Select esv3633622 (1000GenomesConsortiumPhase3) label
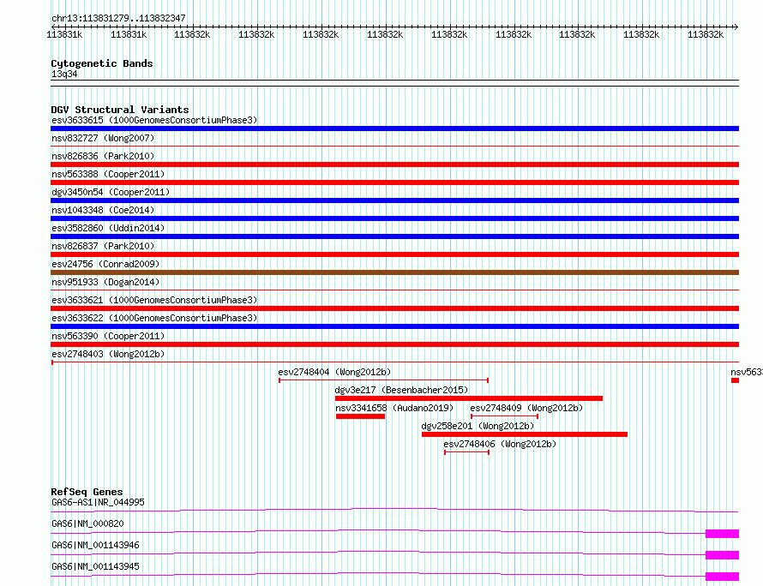Viewport: 763px width, 586px height. 154,318
